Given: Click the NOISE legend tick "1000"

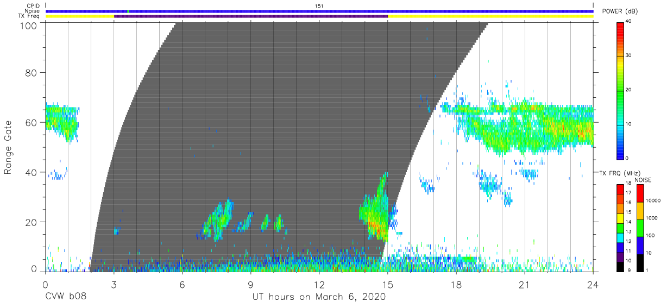Looking at the screenshot, I should (x=652, y=218).
